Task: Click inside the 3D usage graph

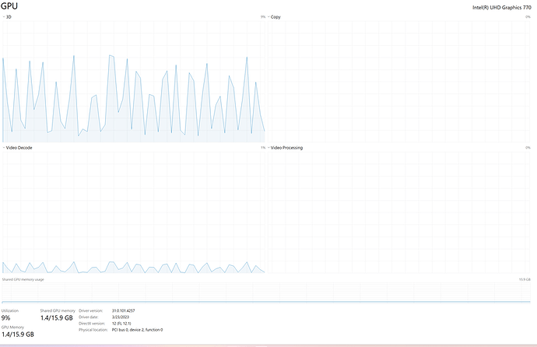Action: coord(134,81)
